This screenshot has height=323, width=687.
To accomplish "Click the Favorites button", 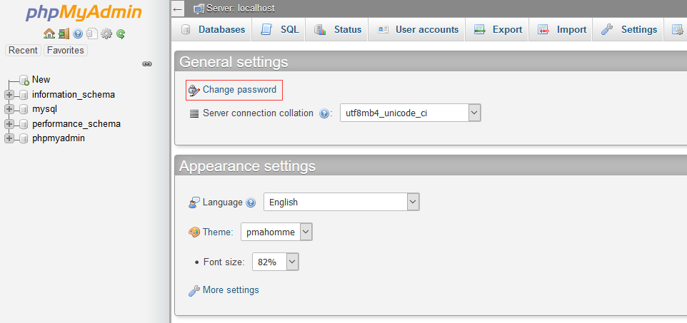I will coord(66,51).
